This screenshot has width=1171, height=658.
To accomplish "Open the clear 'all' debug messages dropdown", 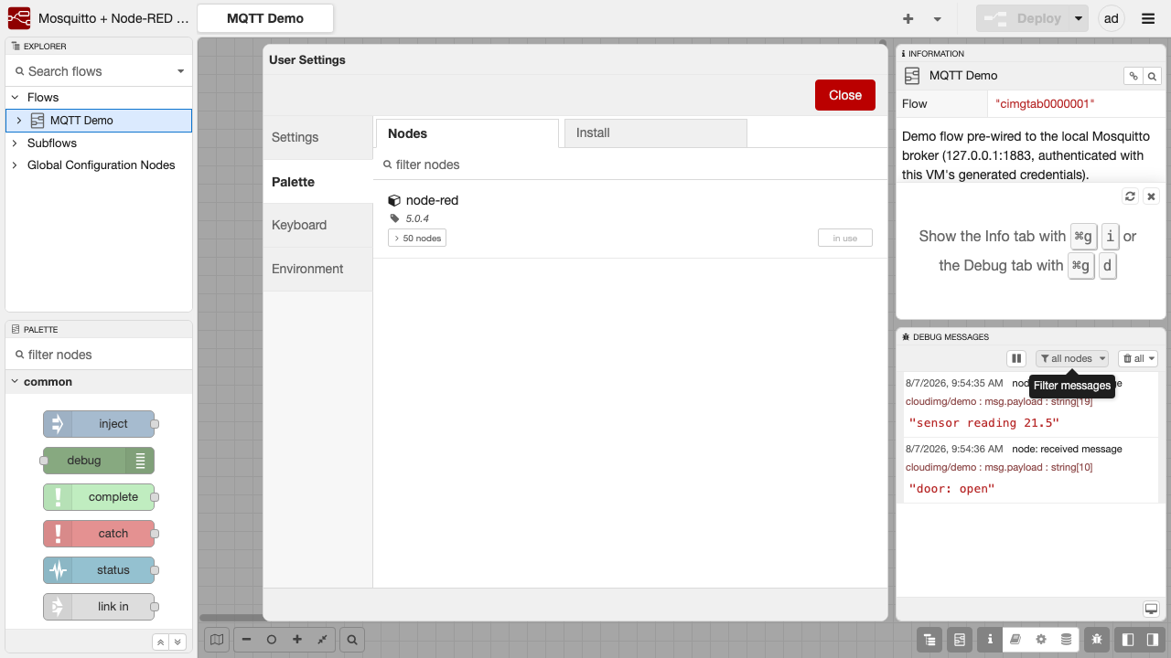I will point(1139,358).
